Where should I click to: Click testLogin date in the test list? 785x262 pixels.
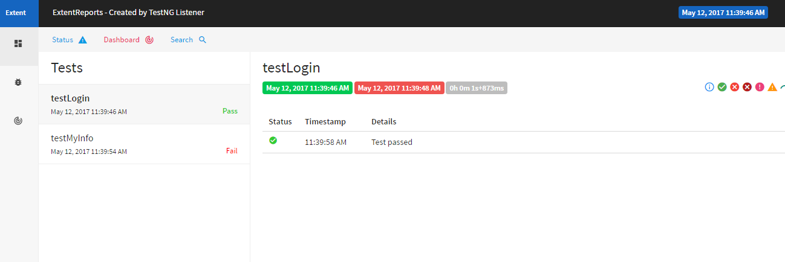tap(89, 112)
